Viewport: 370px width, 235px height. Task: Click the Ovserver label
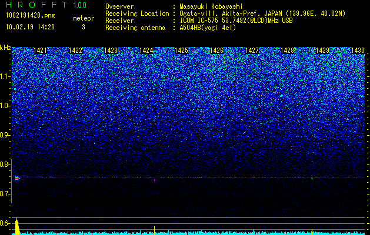coord(119,6)
